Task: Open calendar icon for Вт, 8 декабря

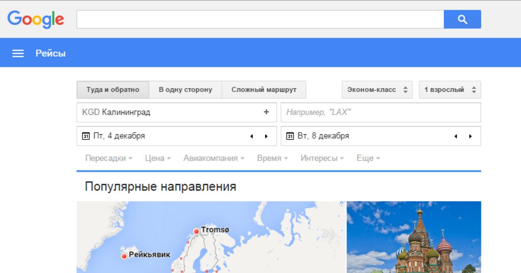Action: [x=290, y=136]
